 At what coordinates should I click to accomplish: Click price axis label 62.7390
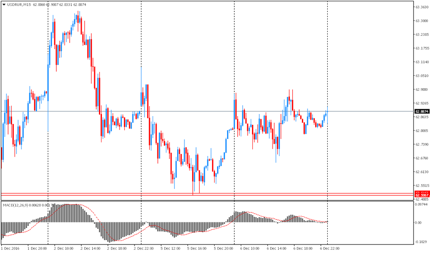coord(422,144)
